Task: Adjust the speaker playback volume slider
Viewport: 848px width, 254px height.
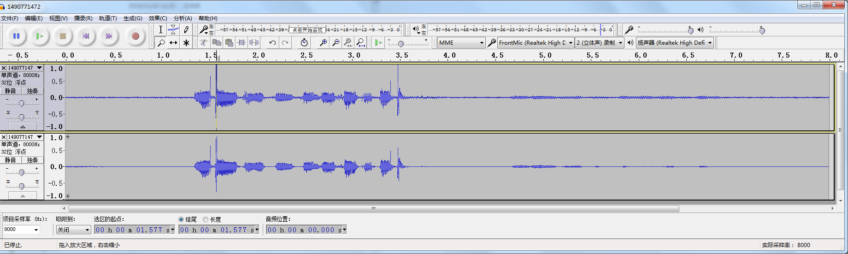Action: pos(762,30)
